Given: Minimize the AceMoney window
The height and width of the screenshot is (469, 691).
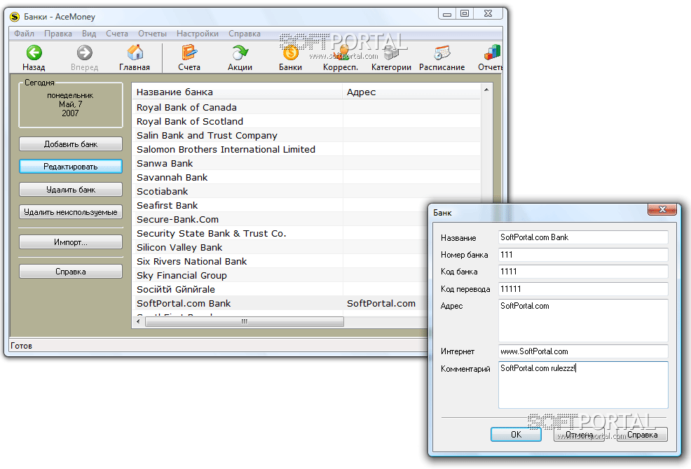Looking at the screenshot, I should 447,14.
